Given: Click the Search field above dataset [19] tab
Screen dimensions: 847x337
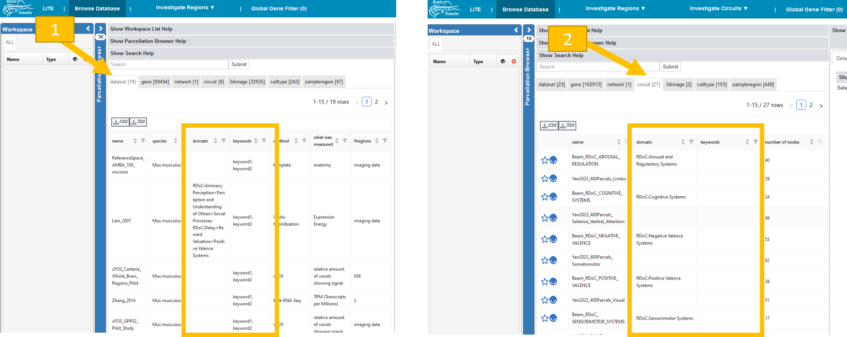Looking at the screenshot, I should click(168, 64).
